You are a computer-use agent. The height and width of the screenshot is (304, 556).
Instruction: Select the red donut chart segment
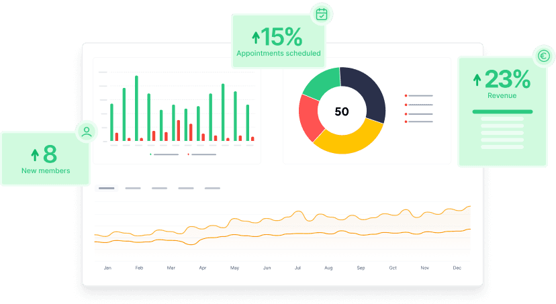tap(309, 117)
